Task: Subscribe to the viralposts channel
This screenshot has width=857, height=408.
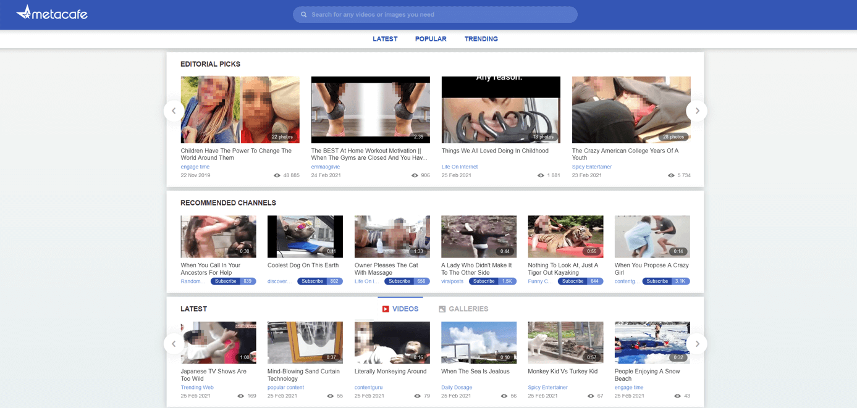Action: 484,281
